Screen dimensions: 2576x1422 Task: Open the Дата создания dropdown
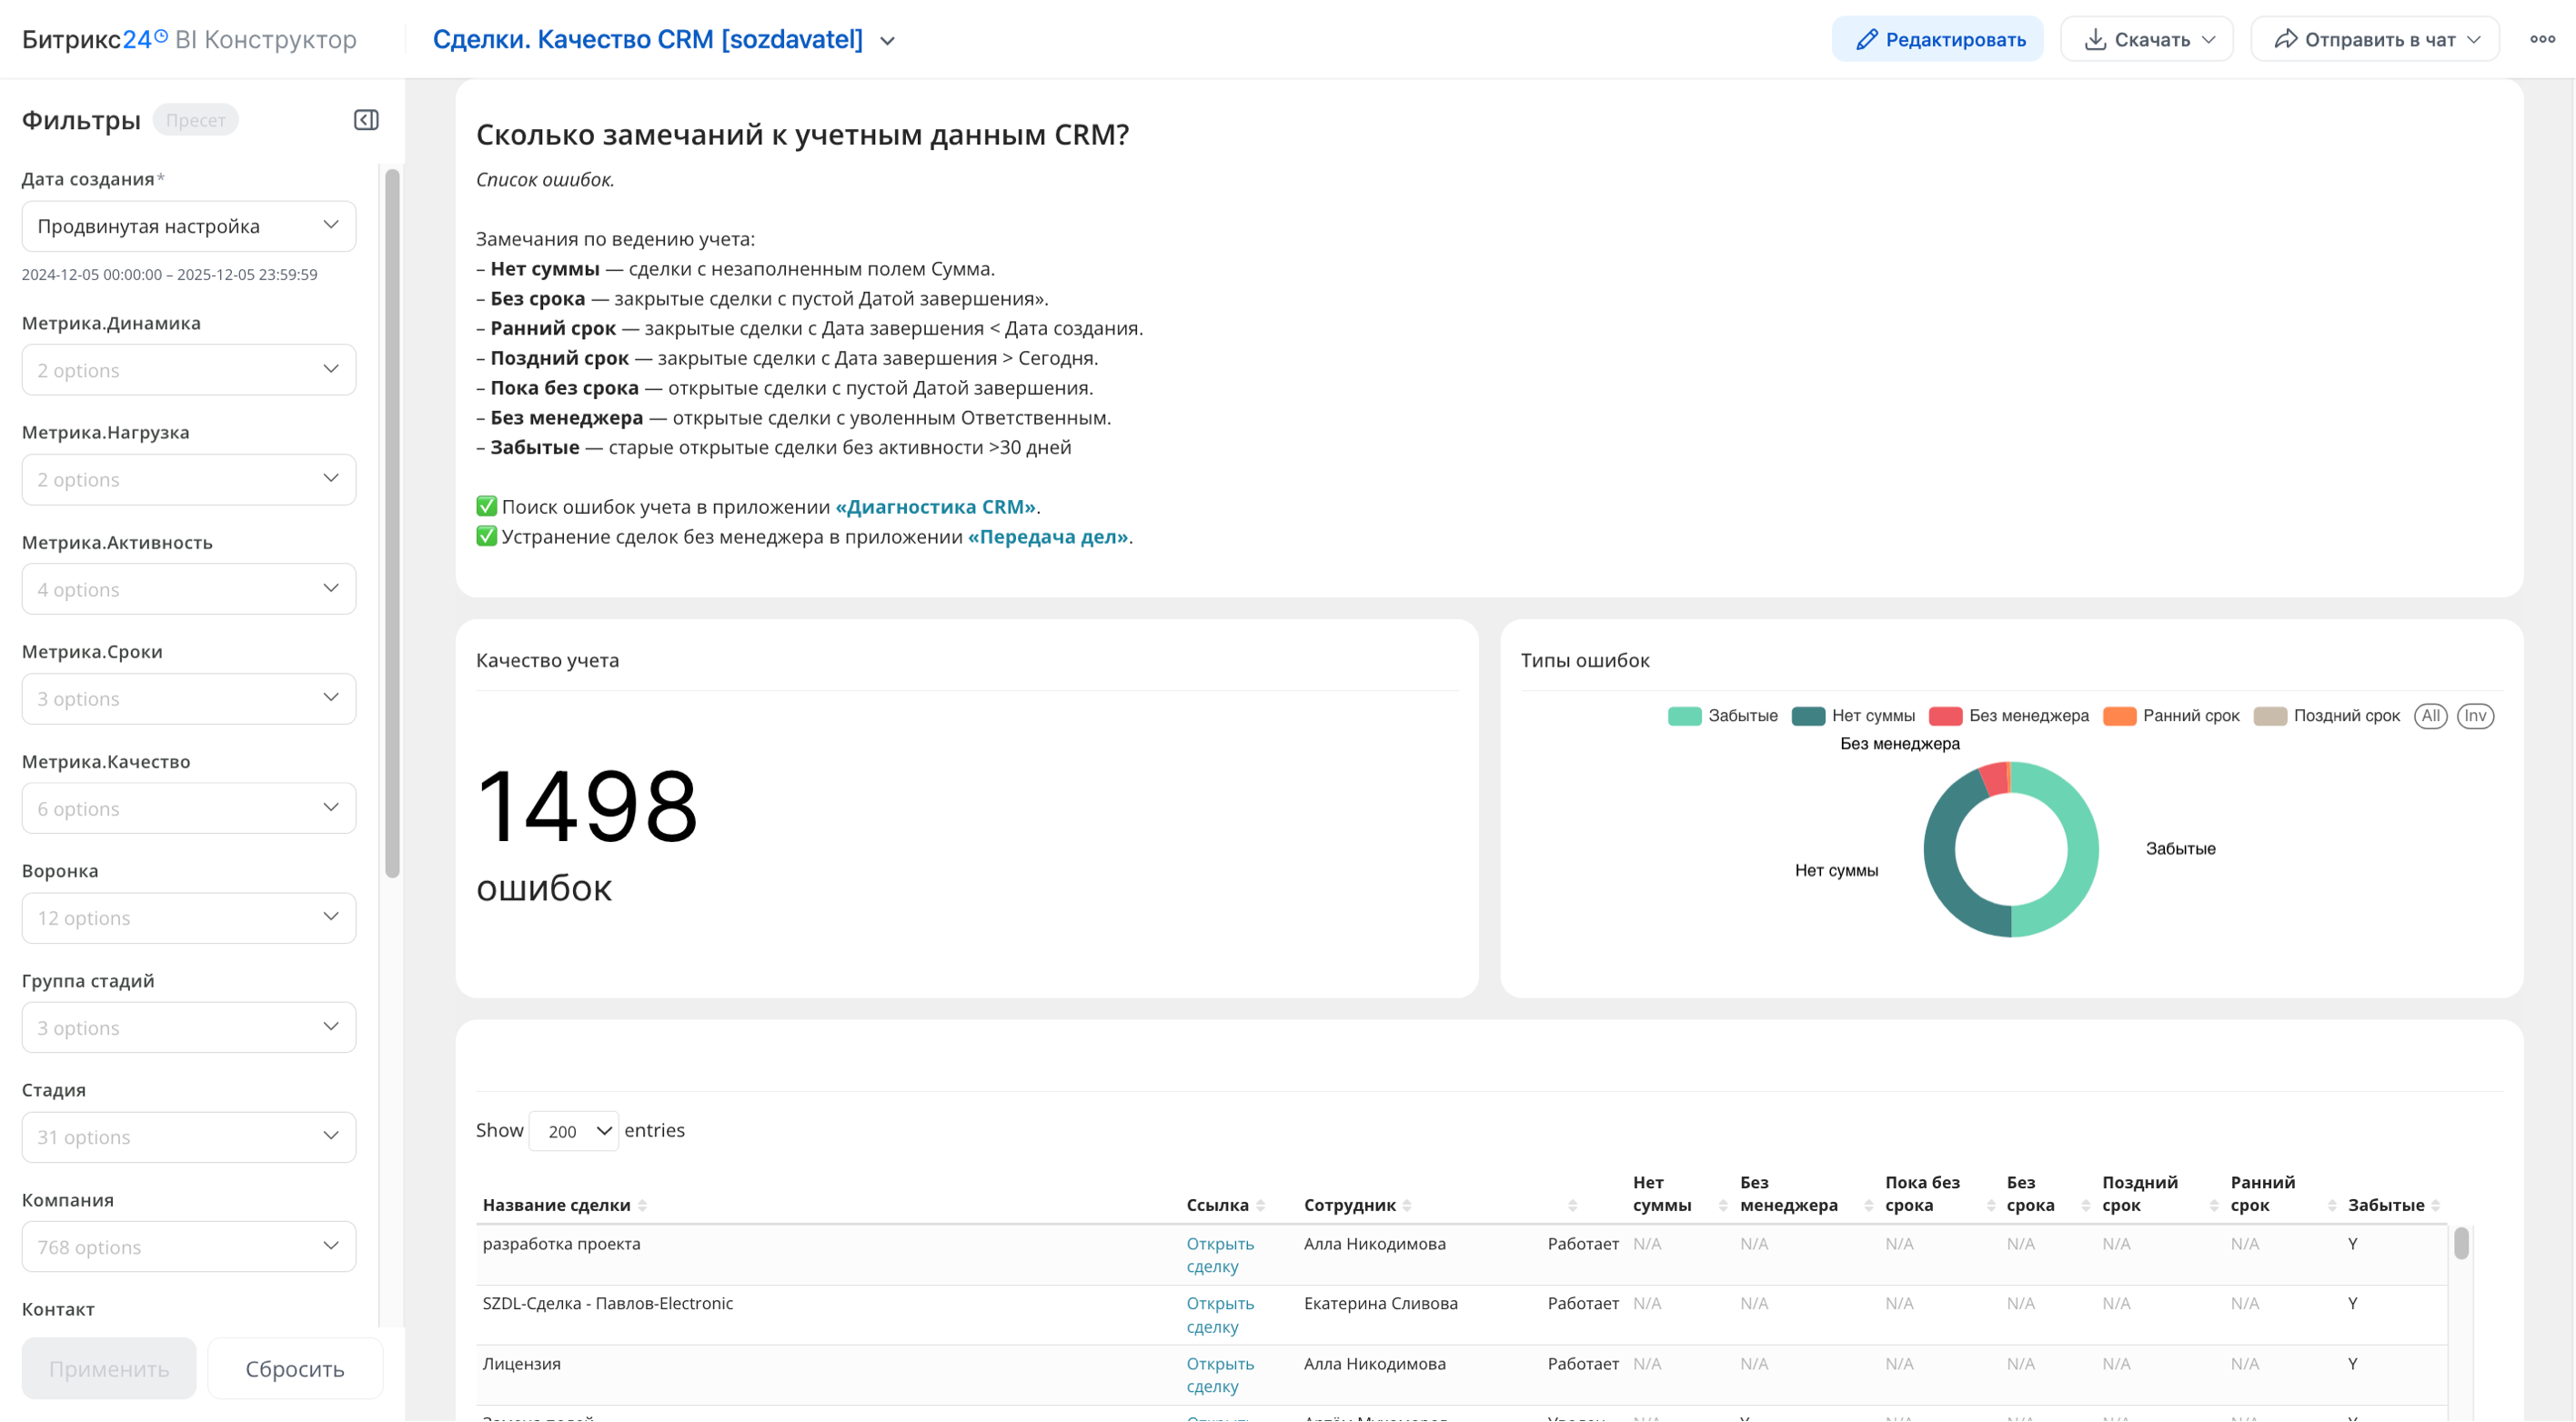click(x=188, y=225)
